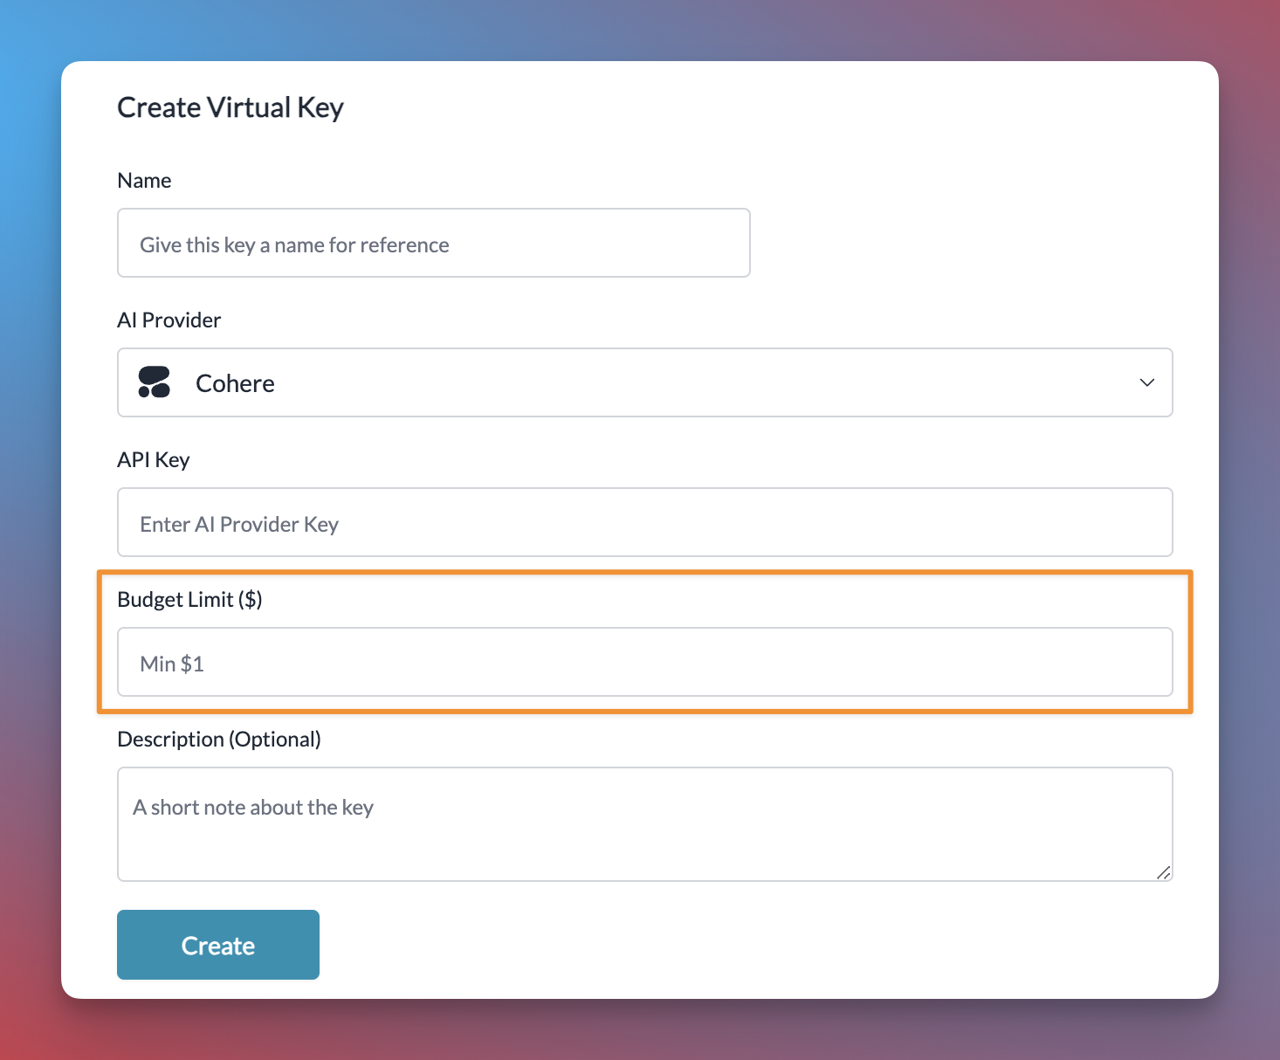Click the "Budget Limit ($)" label
The image size is (1280, 1060).
(x=189, y=600)
